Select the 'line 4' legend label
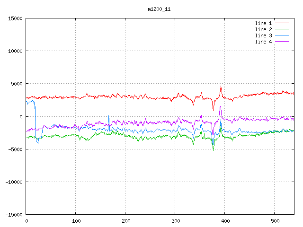 point(263,42)
